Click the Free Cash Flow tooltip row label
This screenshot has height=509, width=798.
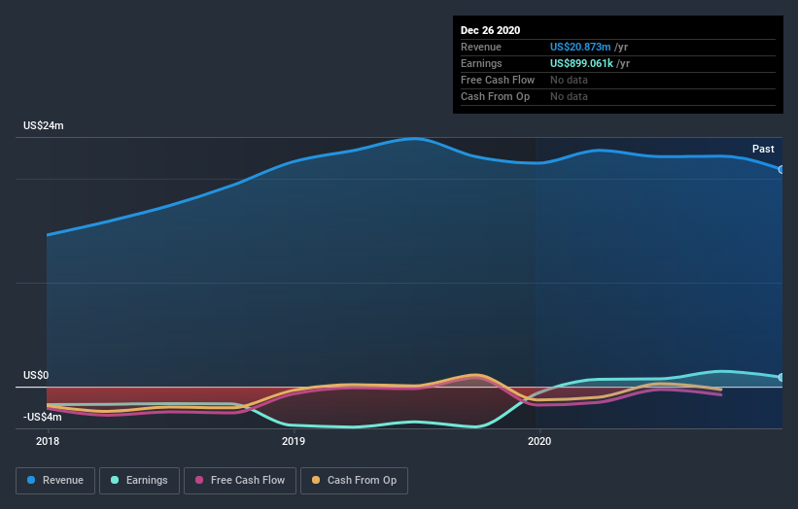498,80
